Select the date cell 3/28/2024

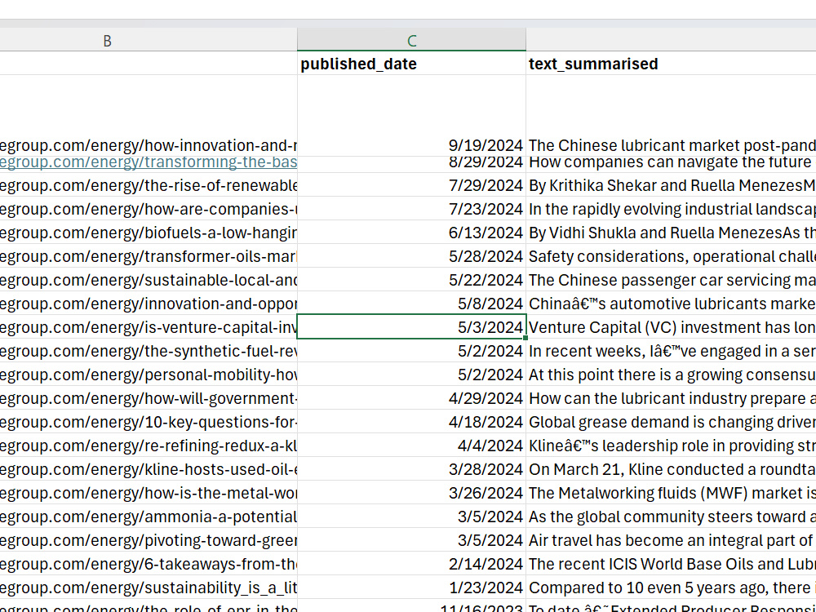point(411,469)
